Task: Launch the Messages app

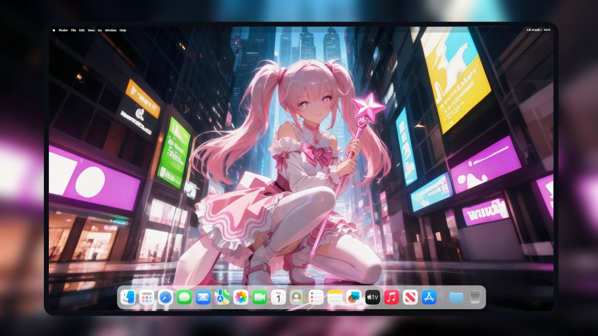Action: click(x=184, y=298)
